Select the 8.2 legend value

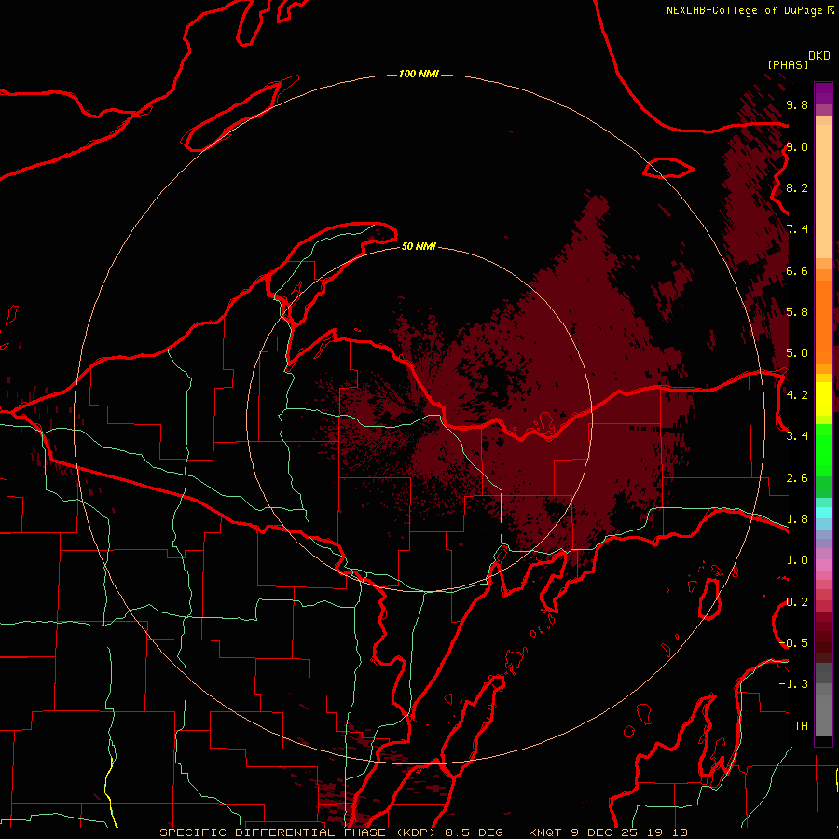797,187
